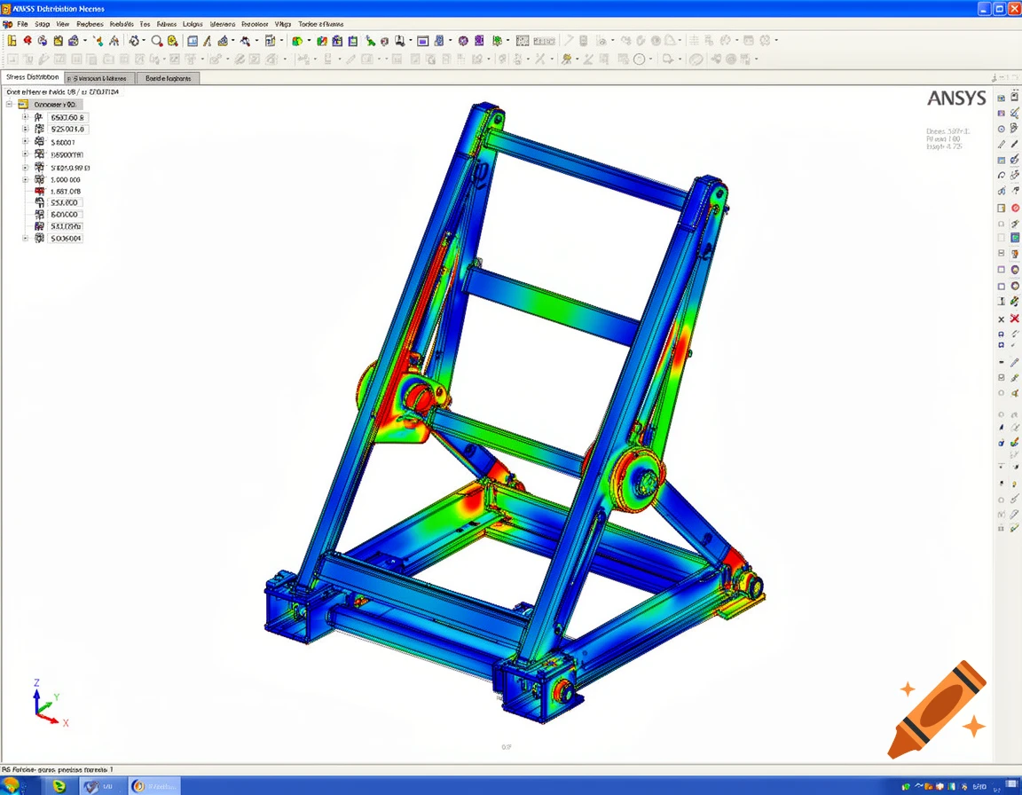1022x795 pixels.
Task: Click the yellow brush icon in second toolbar
Action: (566, 59)
